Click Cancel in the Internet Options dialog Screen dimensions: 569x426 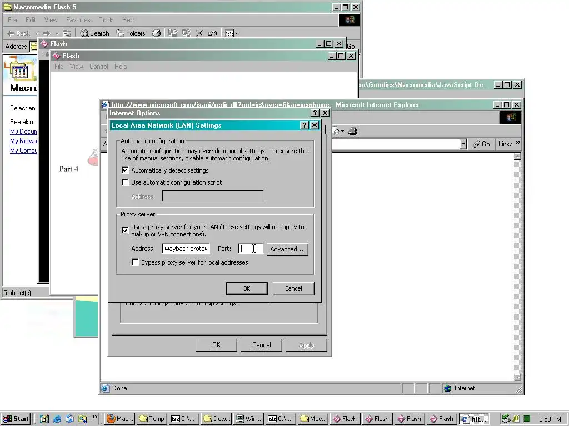pos(261,345)
